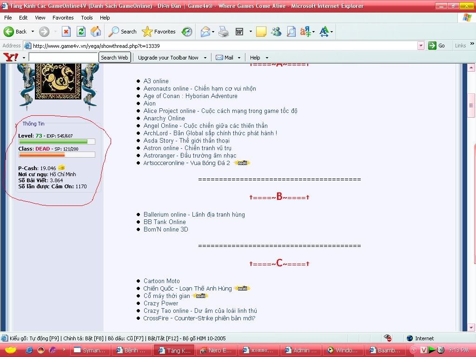476x357 pixels.
Task: Switch to the Syman... taskbar window
Action: pos(90,350)
